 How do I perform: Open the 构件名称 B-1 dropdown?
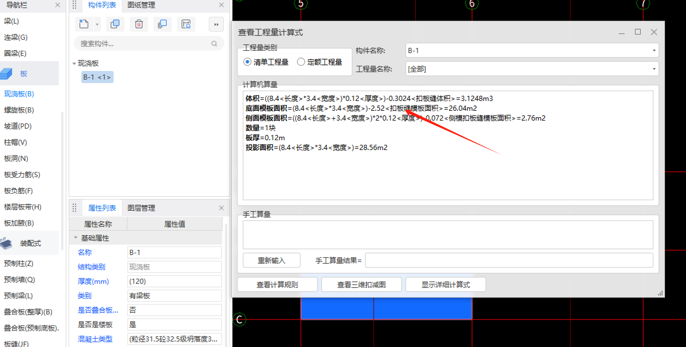point(532,50)
